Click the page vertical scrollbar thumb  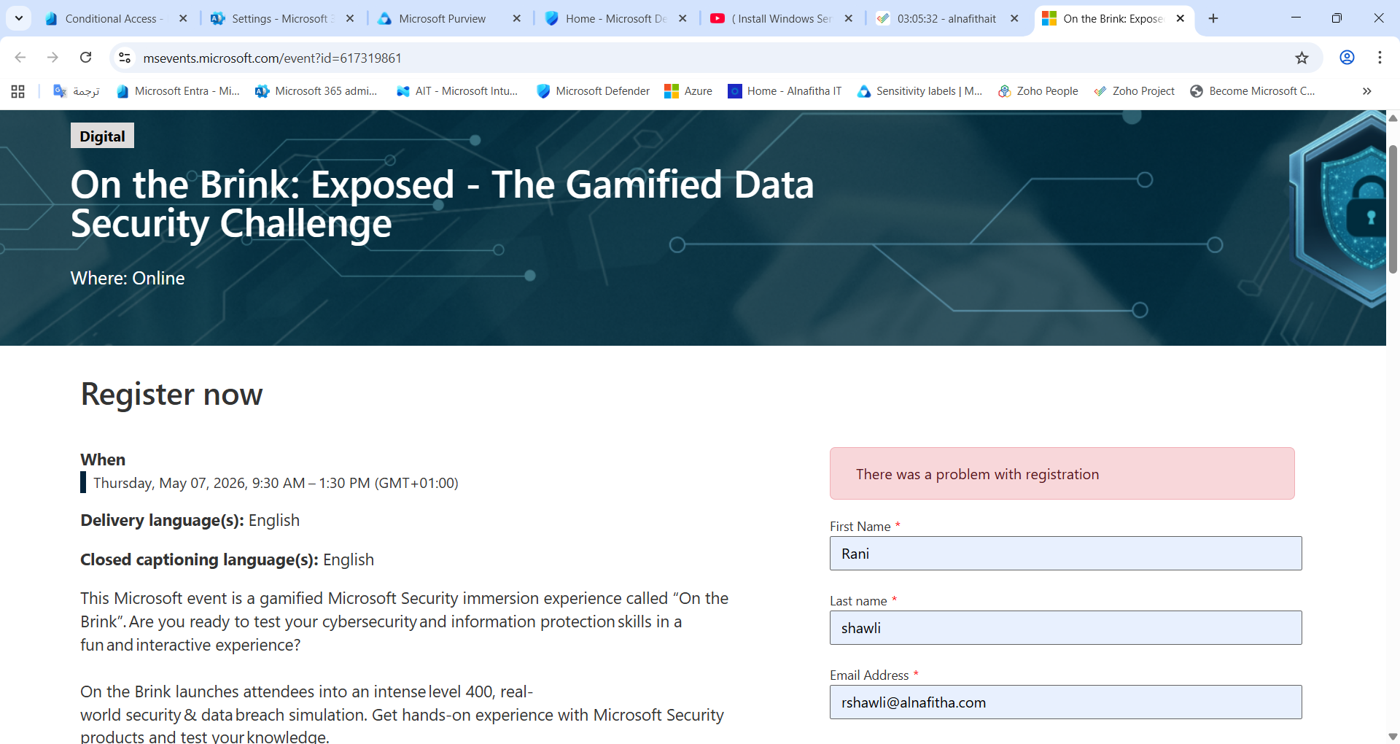tap(1393, 209)
